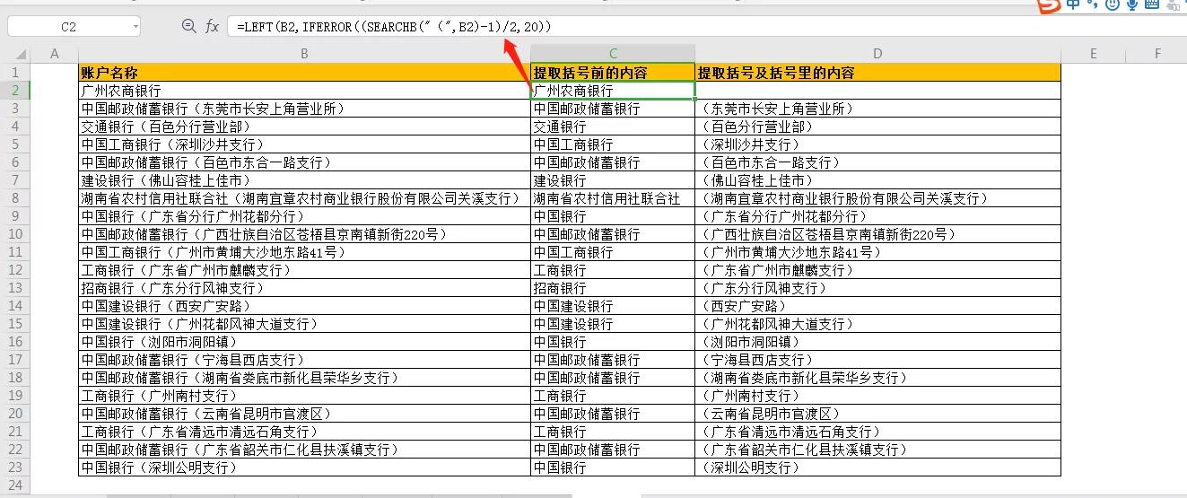Viewport: 1187px width, 498px height.
Task: Select row 24 header
Action: point(15,485)
